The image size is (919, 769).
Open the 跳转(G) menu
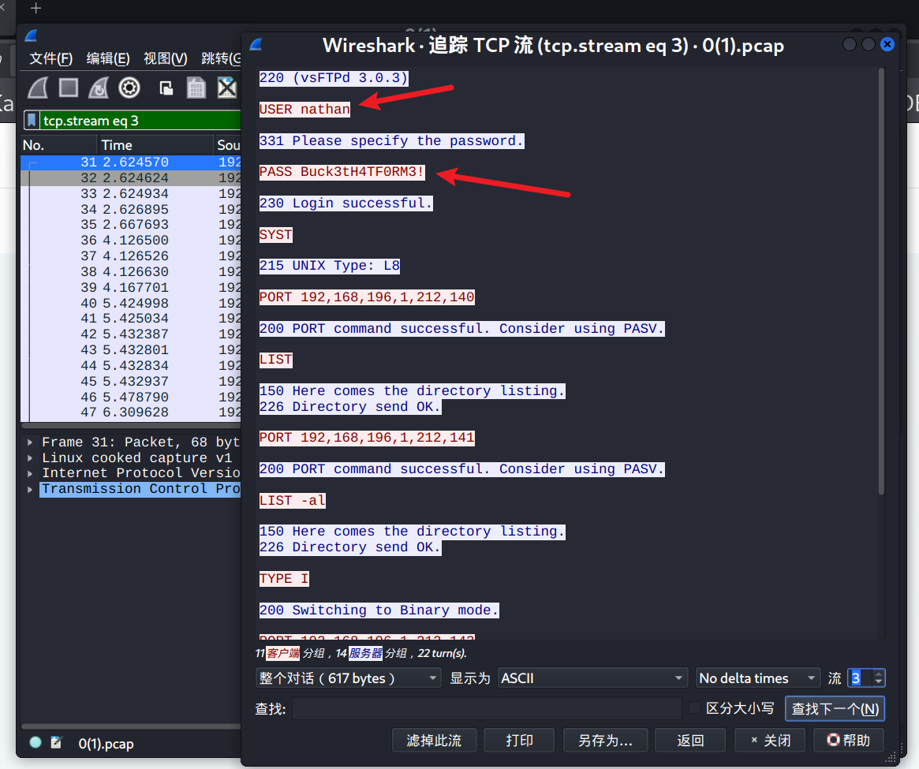[221, 58]
